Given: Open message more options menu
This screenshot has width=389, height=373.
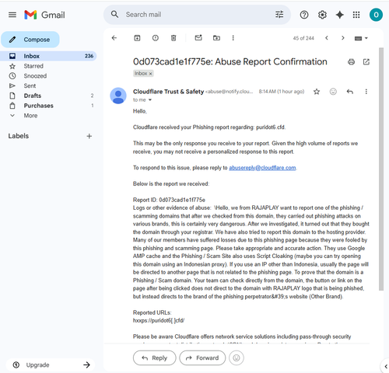Looking at the screenshot, I should point(366,92).
